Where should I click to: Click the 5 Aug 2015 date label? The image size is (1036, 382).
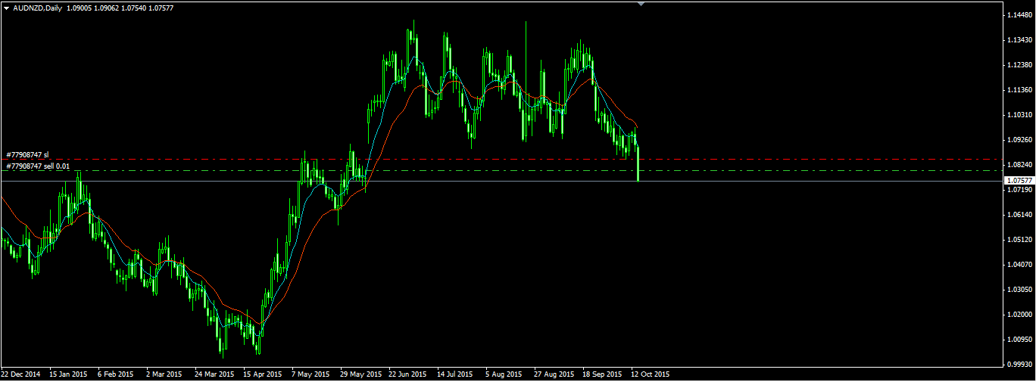[504, 374]
